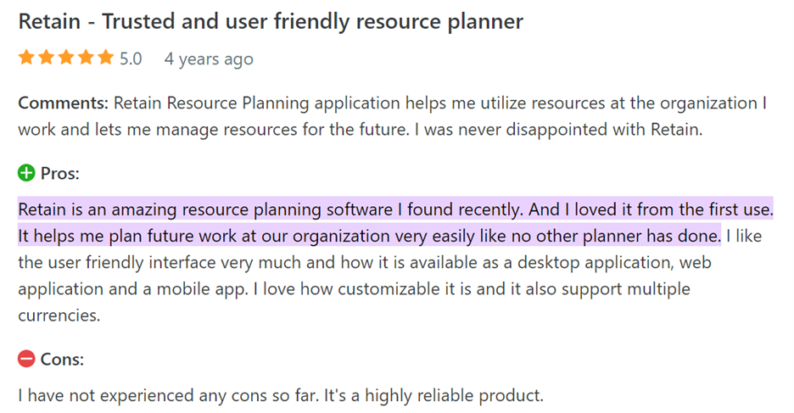Screen dimensions: 794x413
Task: Click the highlighted line 'It helps me plan future work'
Action: (369, 235)
